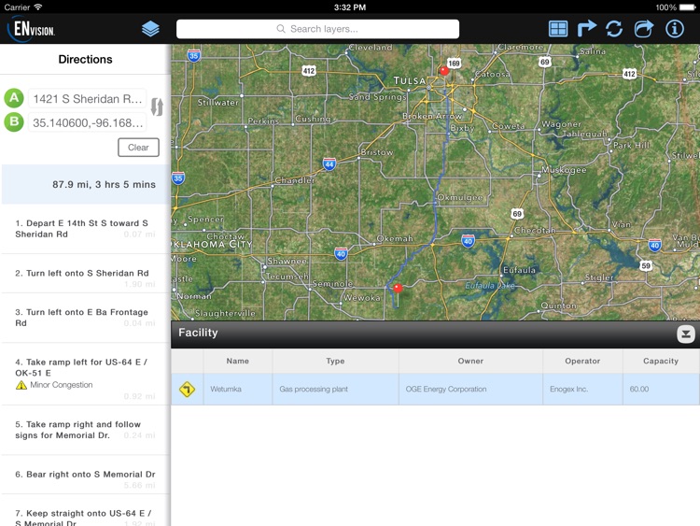
Task: Select the Enogex Inc. operator cell
Action: click(x=582, y=390)
